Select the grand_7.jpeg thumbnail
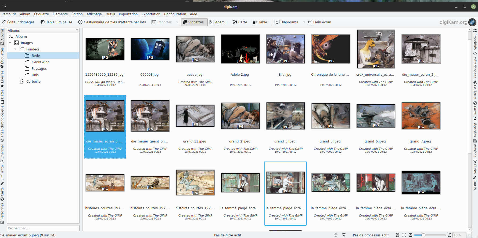Image resolution: width=478 pixels, height=238 pixels. [421, 116]
